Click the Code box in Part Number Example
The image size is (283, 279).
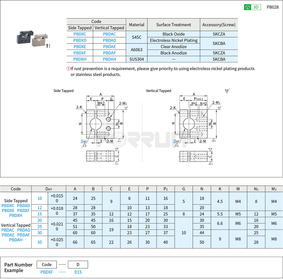click(x=47, y=264)
